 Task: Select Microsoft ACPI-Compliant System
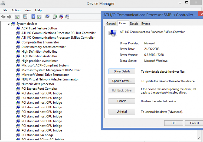45,65
